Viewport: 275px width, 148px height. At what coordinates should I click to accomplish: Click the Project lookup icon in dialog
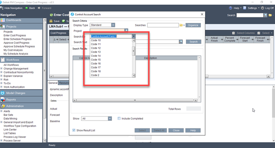pyautogui.click(x=126, y=30)
